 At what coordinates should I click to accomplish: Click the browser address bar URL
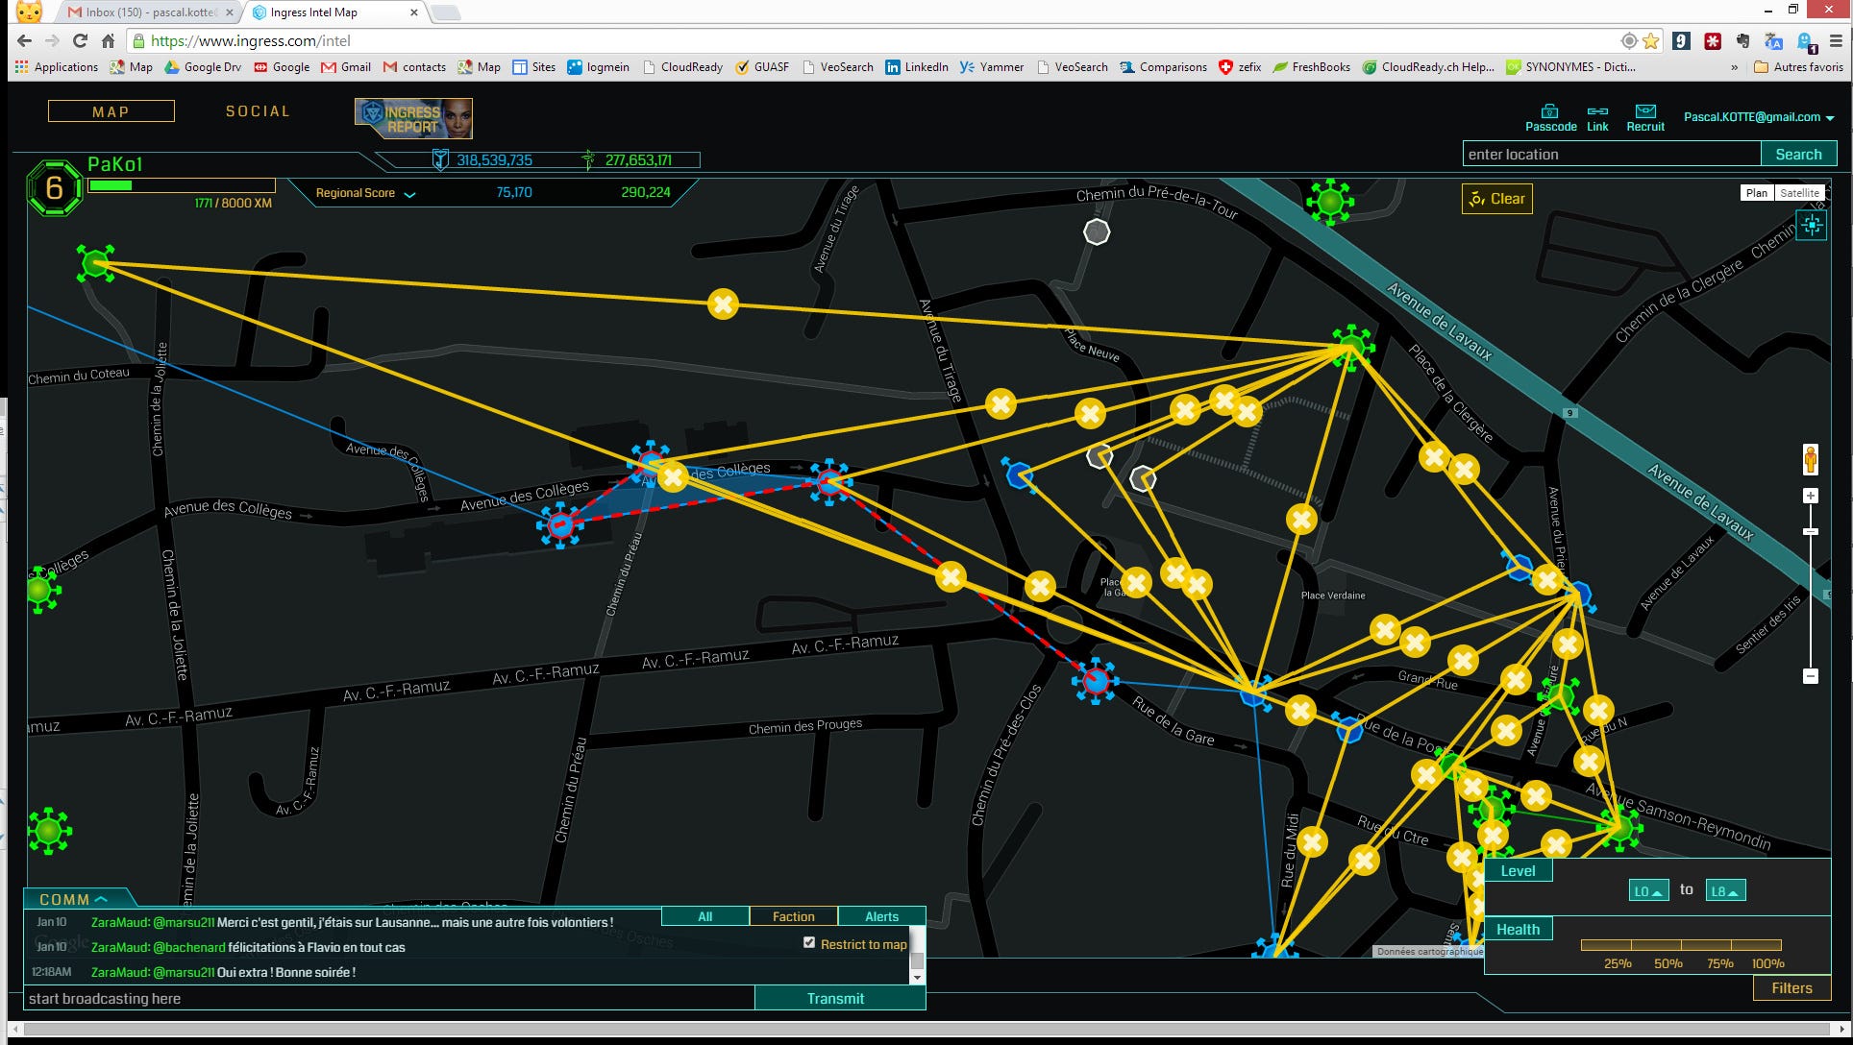click(x=251, y=41)
